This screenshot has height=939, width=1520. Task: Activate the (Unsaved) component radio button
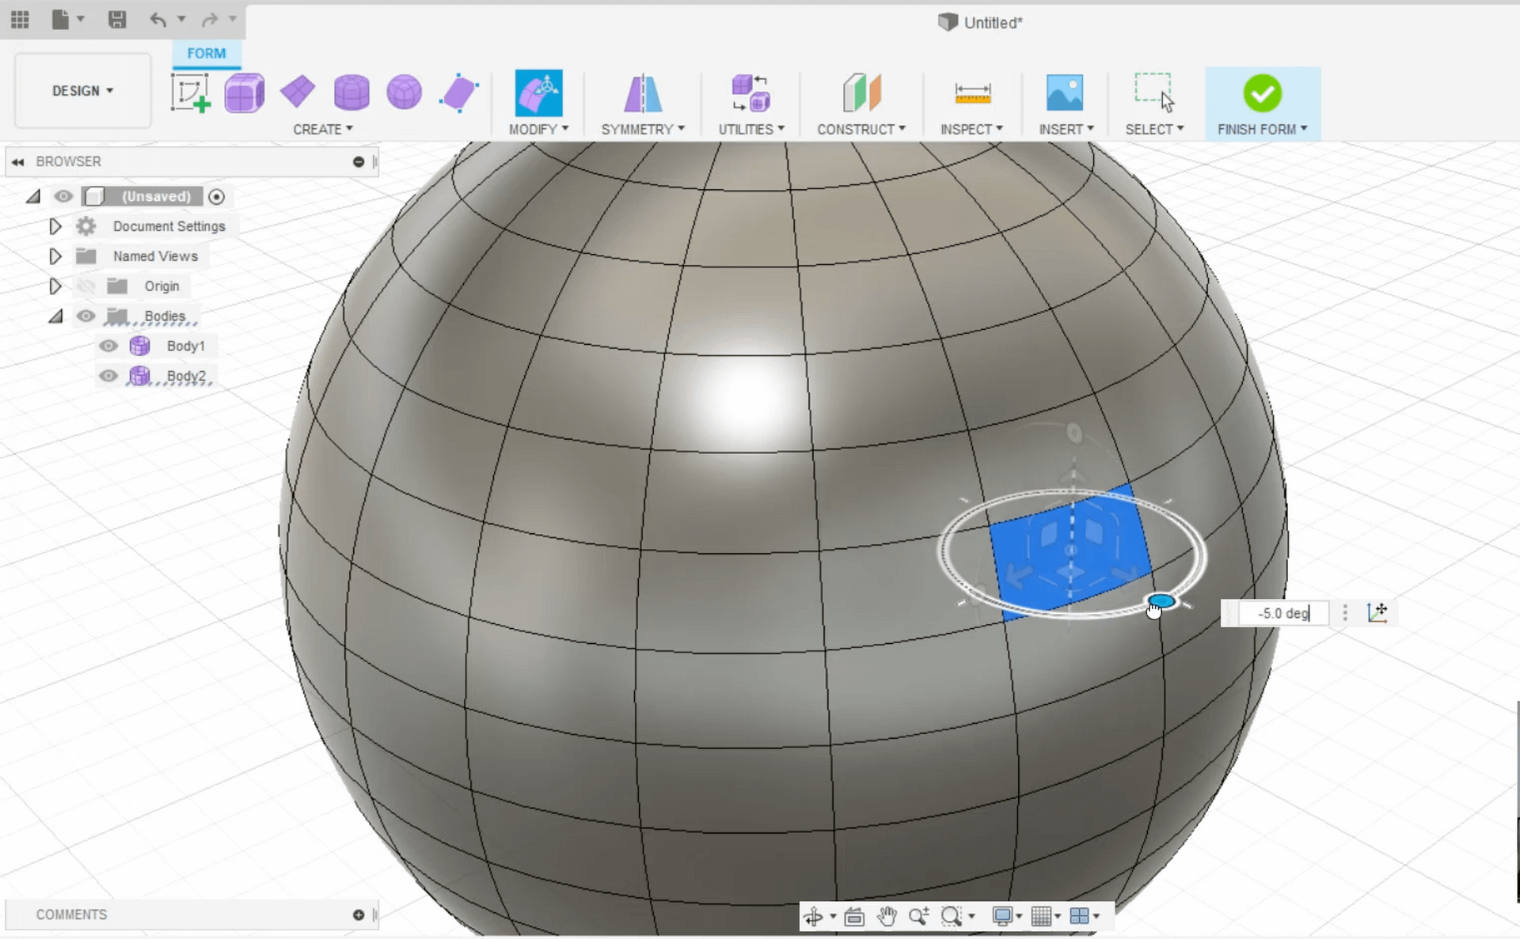coord(216,196)
